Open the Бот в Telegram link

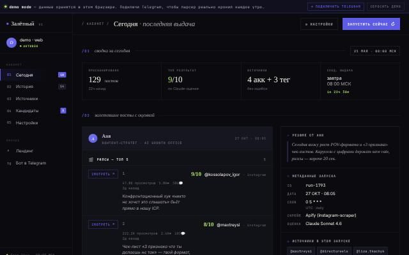[x=36, y=163]
